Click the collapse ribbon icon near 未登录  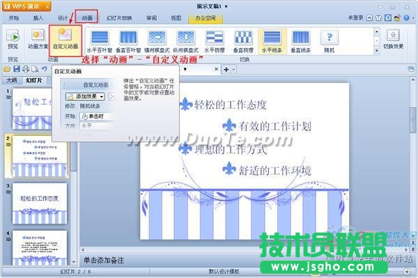[x=369, y=18]
